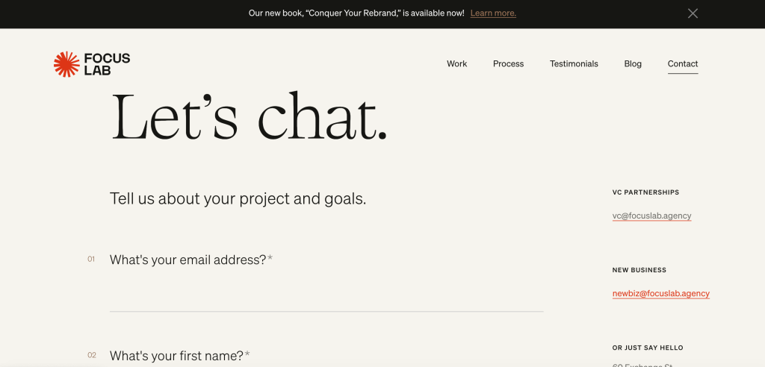Click the VC PARTNERSHIPS sidebar heading
The width and height of the screenshot is (765, 367).
[x=645, y=192]
